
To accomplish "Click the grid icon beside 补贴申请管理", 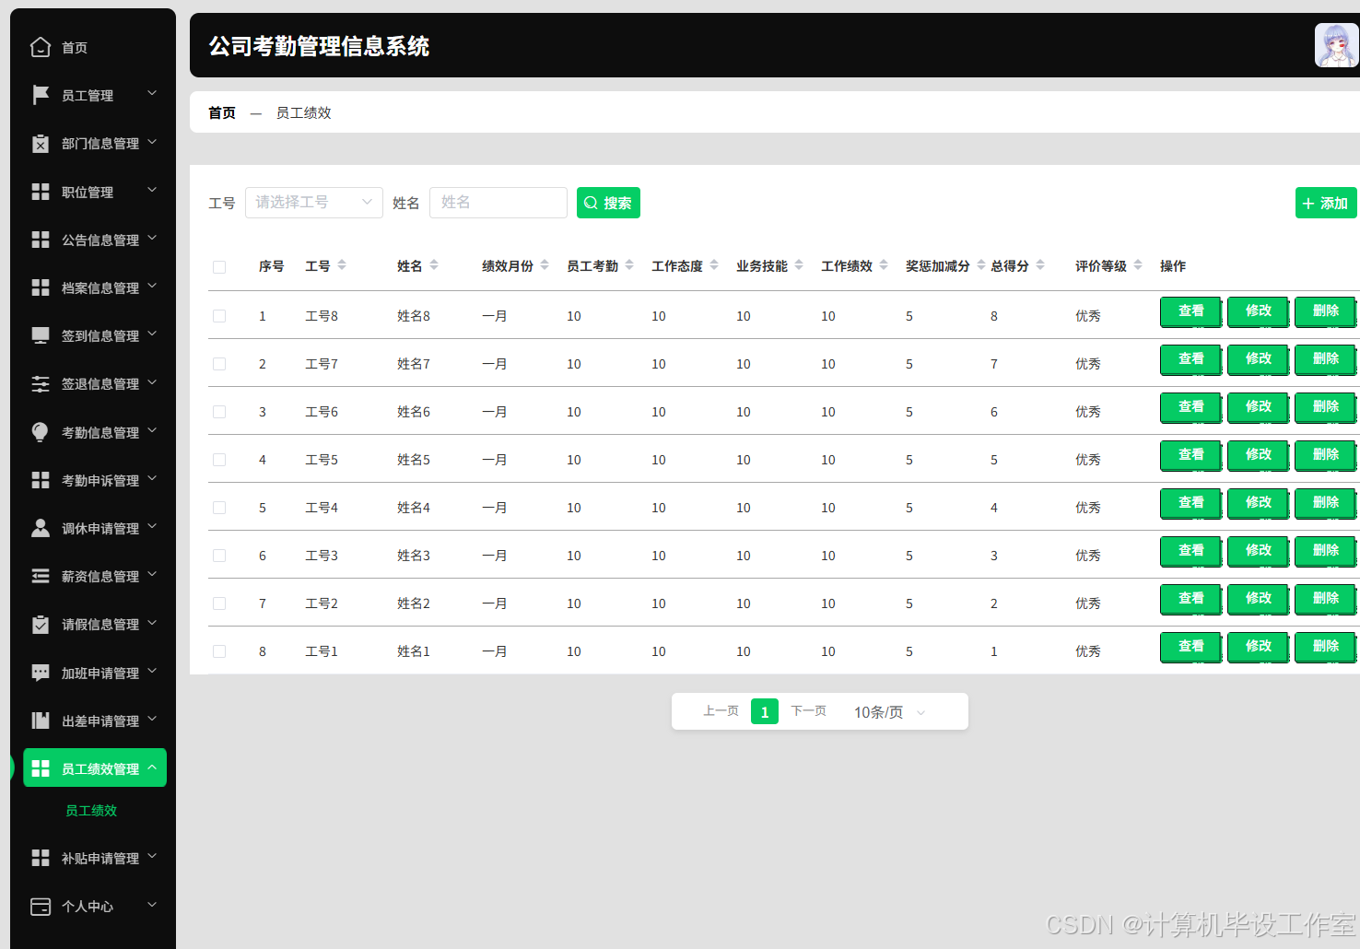I will point(41,858).
